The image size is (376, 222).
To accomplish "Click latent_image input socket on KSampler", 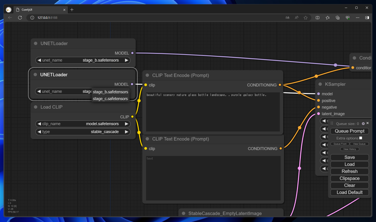I will click(x=319, y=114).
